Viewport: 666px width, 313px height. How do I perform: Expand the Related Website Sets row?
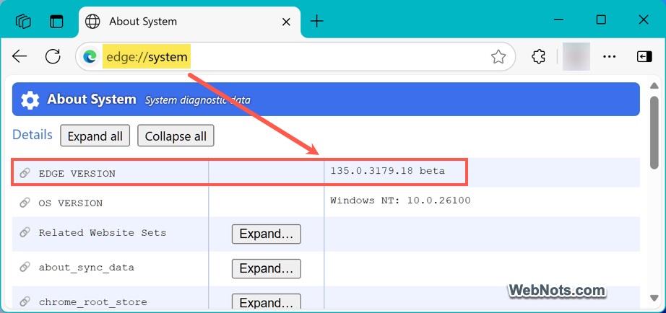267,234
